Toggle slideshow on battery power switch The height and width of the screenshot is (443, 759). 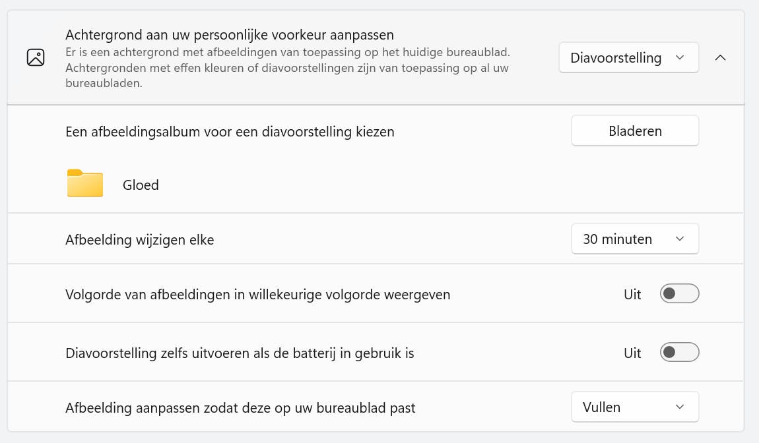(679, 353)
